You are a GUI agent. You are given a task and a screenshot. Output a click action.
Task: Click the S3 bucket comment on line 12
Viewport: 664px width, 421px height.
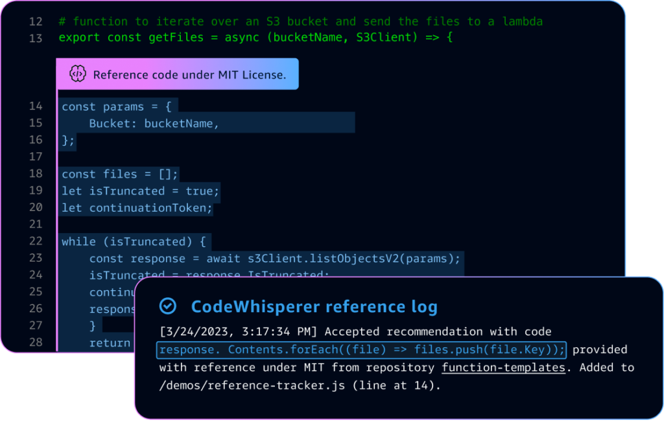point(298,21)
